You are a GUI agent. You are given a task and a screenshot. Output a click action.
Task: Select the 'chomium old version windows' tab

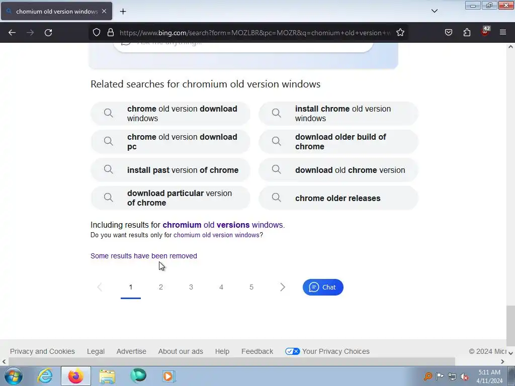coord(56,11)
